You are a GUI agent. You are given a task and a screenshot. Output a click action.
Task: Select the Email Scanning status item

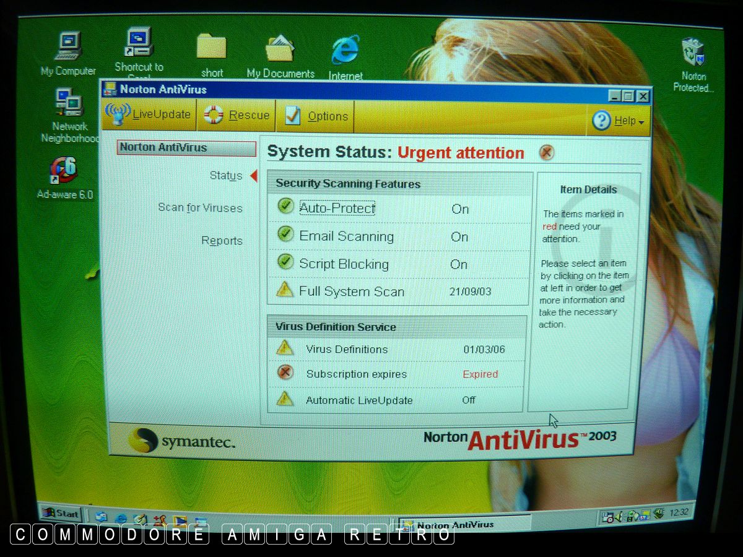coord(346,236)
